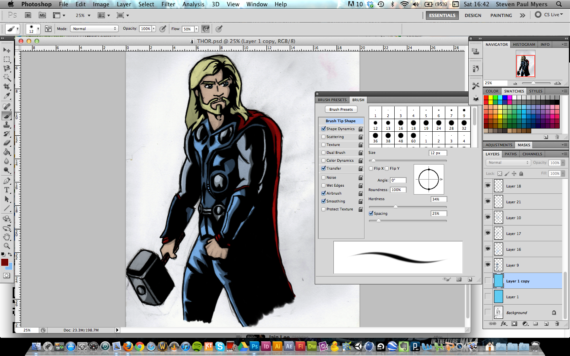Select the Zoom tool

point(7,246)
